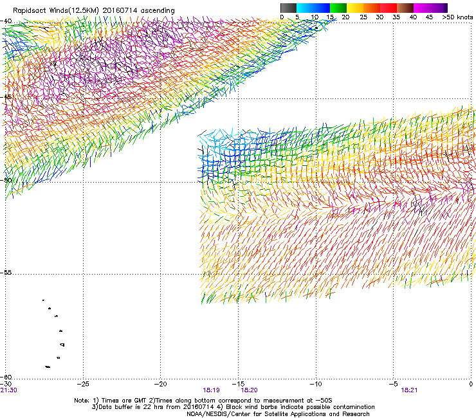
Task: Click the '20' label in the speed legend
Action: (345, 17)
